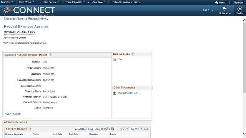
Task: Open the Favorites dropdown menu
Action: [x=7, y=2]
